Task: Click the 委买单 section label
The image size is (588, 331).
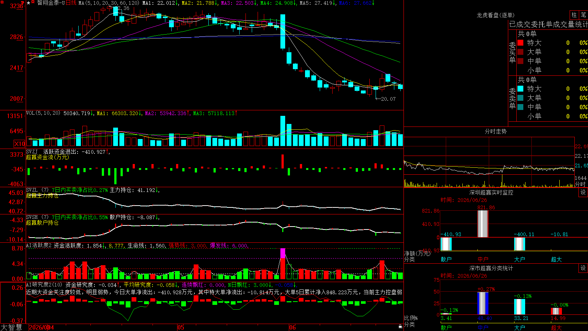Action: [512, 52]
